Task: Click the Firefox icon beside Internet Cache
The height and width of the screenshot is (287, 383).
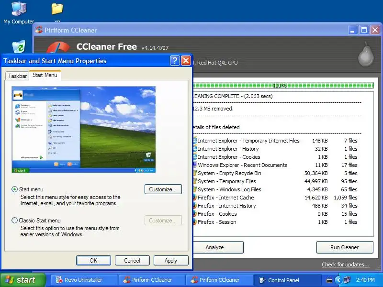Action: pos(195,198)
